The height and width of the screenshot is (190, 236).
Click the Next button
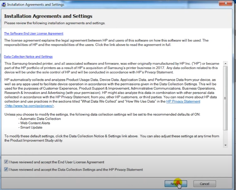176,184
